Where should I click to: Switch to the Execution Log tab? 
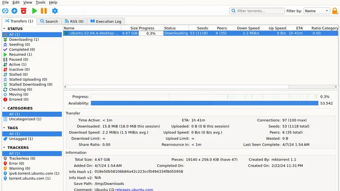pos(106,21)
